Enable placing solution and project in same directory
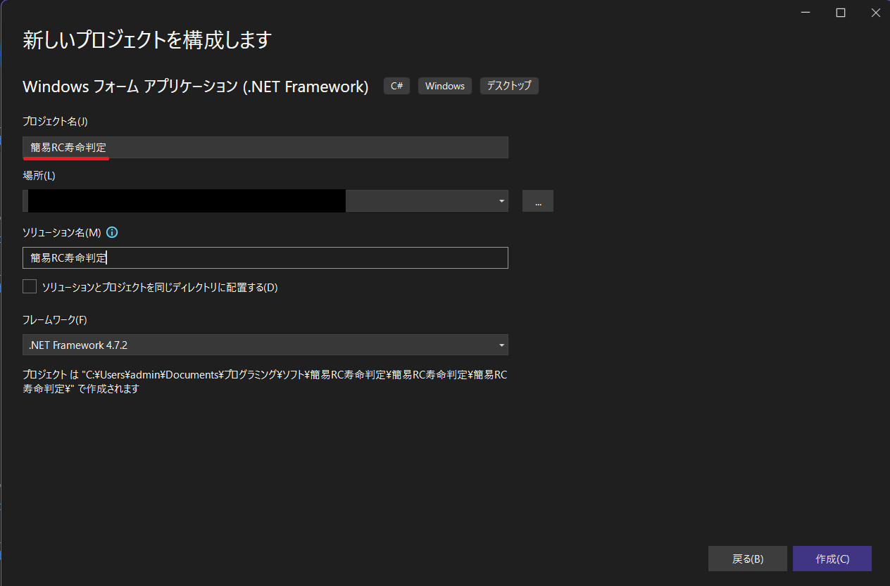Viewport: 890px width, 586px height. click(30, 287)
